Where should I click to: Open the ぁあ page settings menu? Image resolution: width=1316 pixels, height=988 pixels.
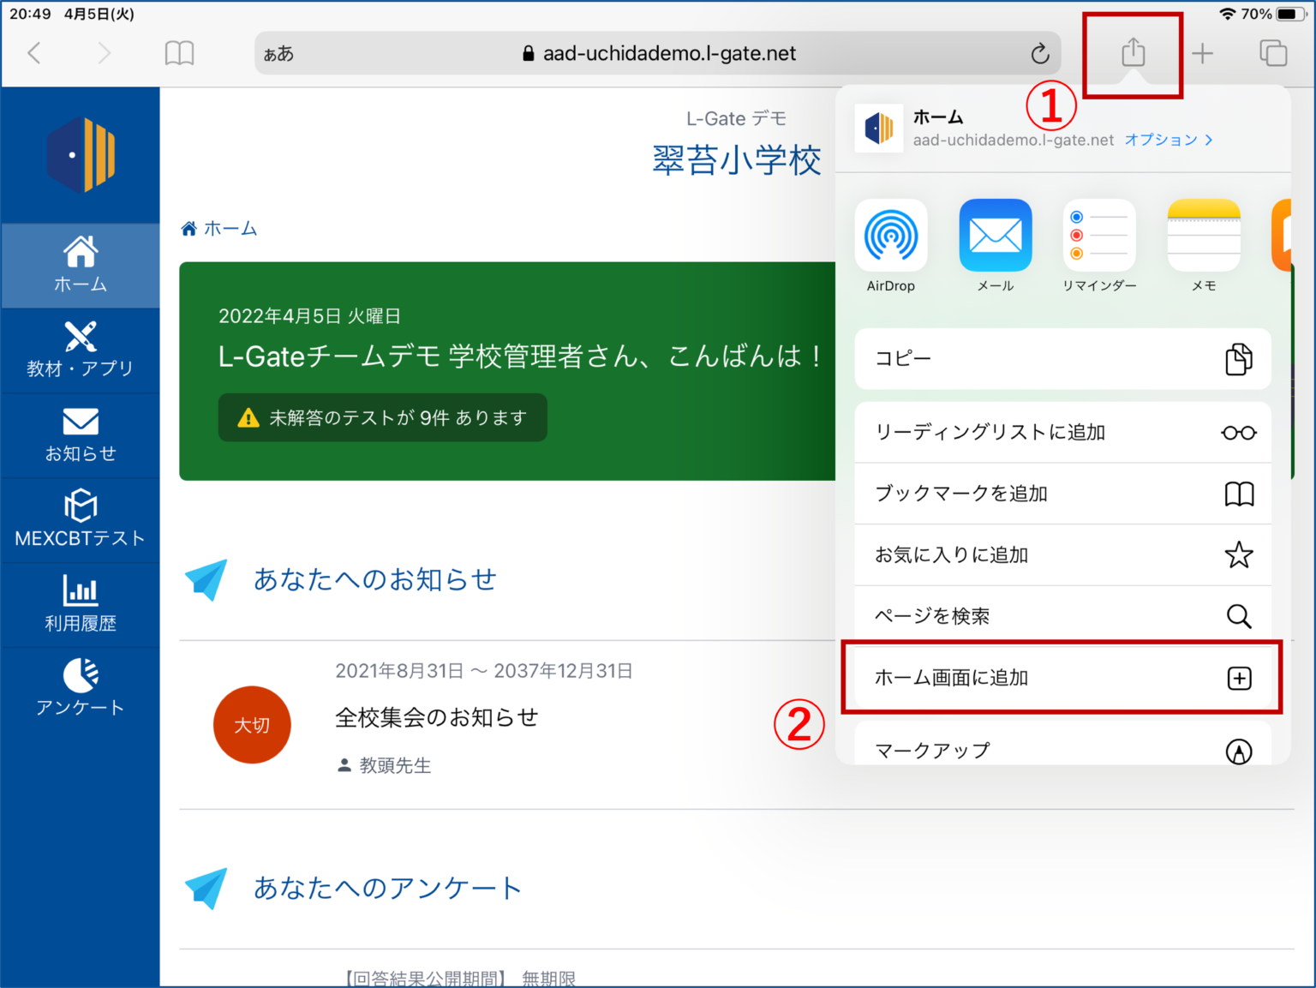pos(279,52)
